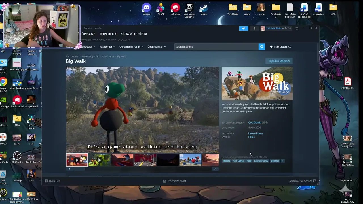Open the Steam notifications bell
This screenshot has width=363, height=204.
tap(254, 28)
